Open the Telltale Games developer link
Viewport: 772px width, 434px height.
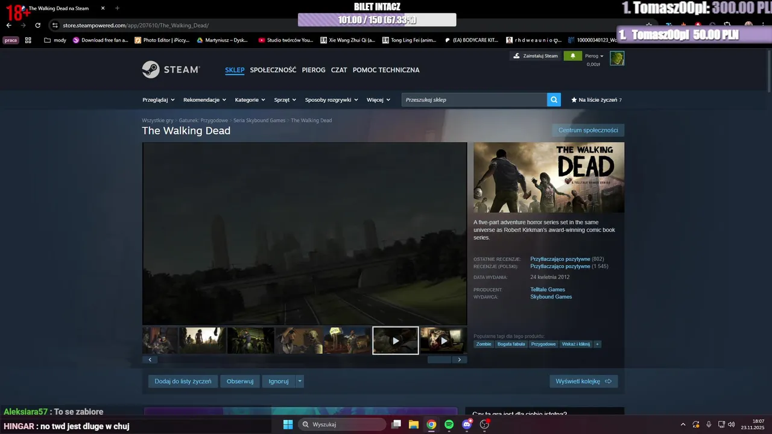(548, 289)
